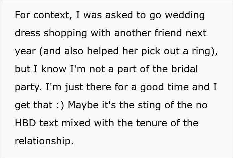
Task: Click the word "mixed"
Action: click(76, 123)
